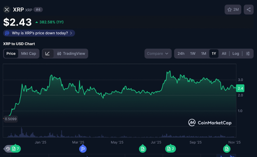Image resolution: width=257 pixels, height=157 pixels.
Task: Switch chart to Mkt Cap view
Action: coord(29,53)
